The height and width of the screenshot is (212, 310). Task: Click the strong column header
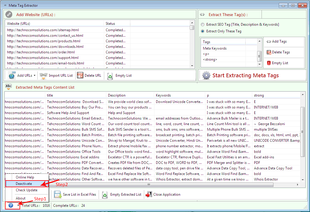pos(276,95)
